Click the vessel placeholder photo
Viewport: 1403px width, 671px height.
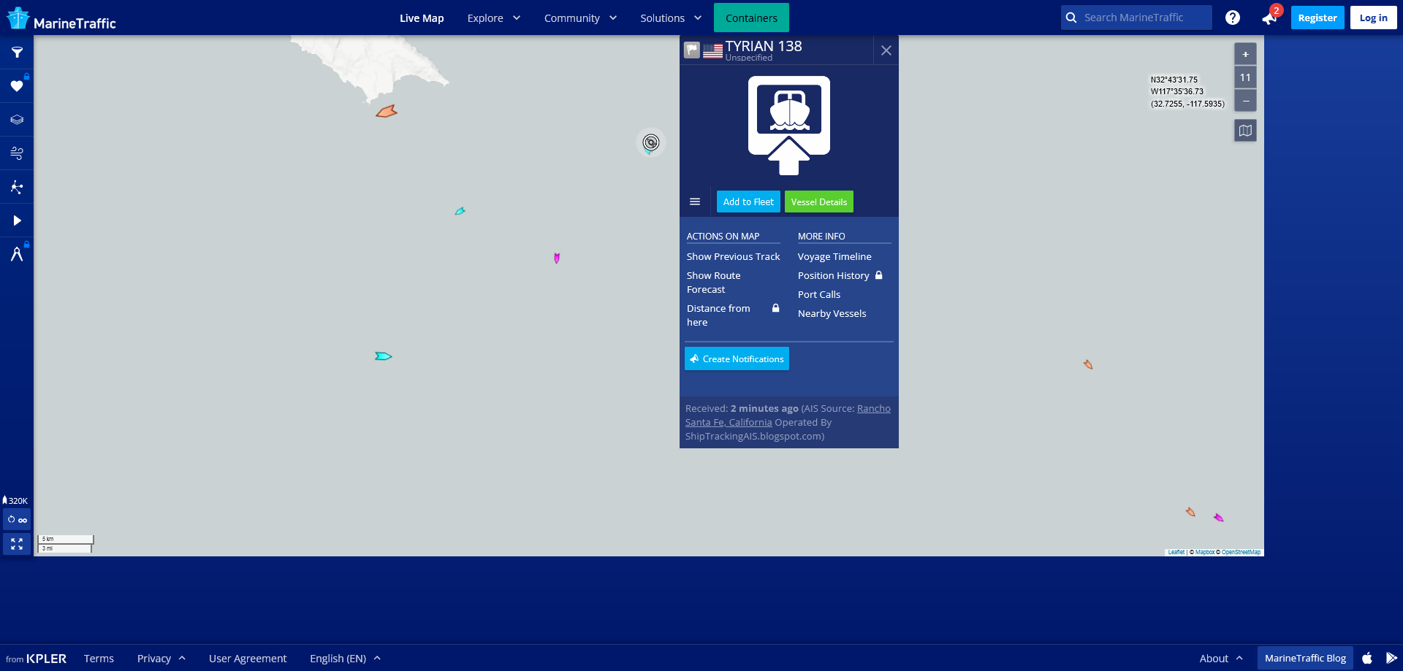click(x=789, y=126)
